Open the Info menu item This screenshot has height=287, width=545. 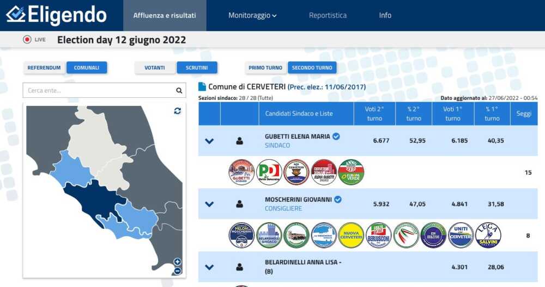point(385,15)
